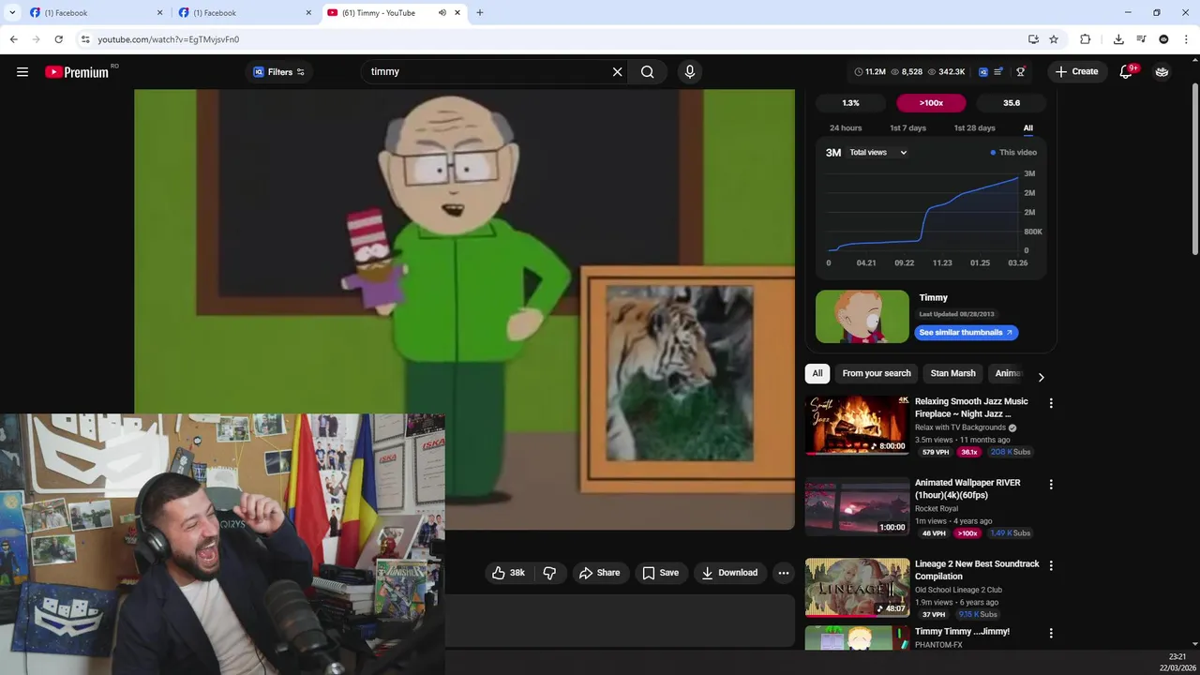Click the Timmy thumbnail in vidIQ panel
Image resolution: width=1200 pixels, height=675 pixels.
coord(862,316)
